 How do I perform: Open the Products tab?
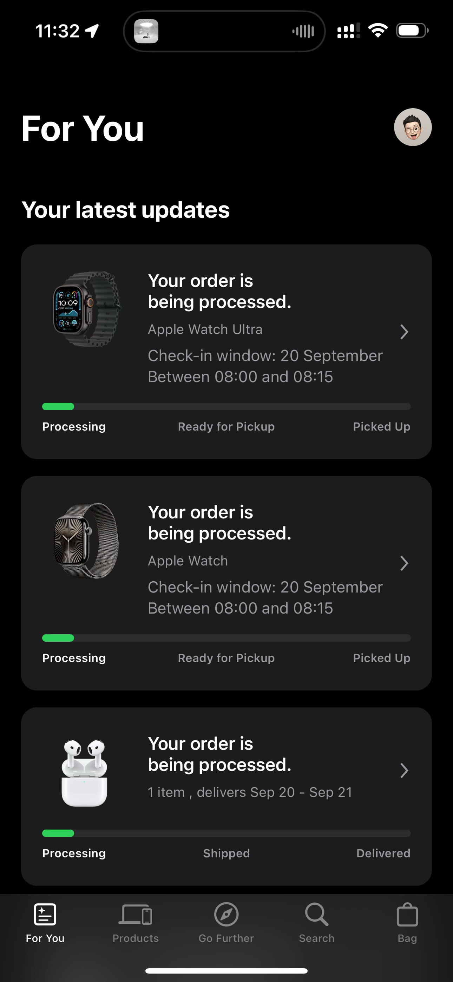click(x=135, y=915)
